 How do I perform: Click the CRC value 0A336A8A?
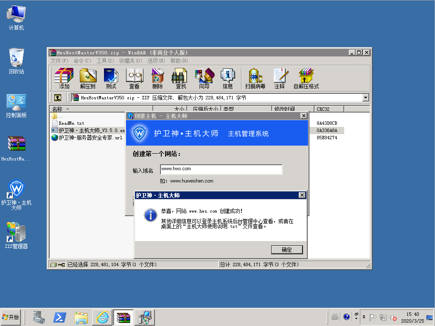coord(327,130)
